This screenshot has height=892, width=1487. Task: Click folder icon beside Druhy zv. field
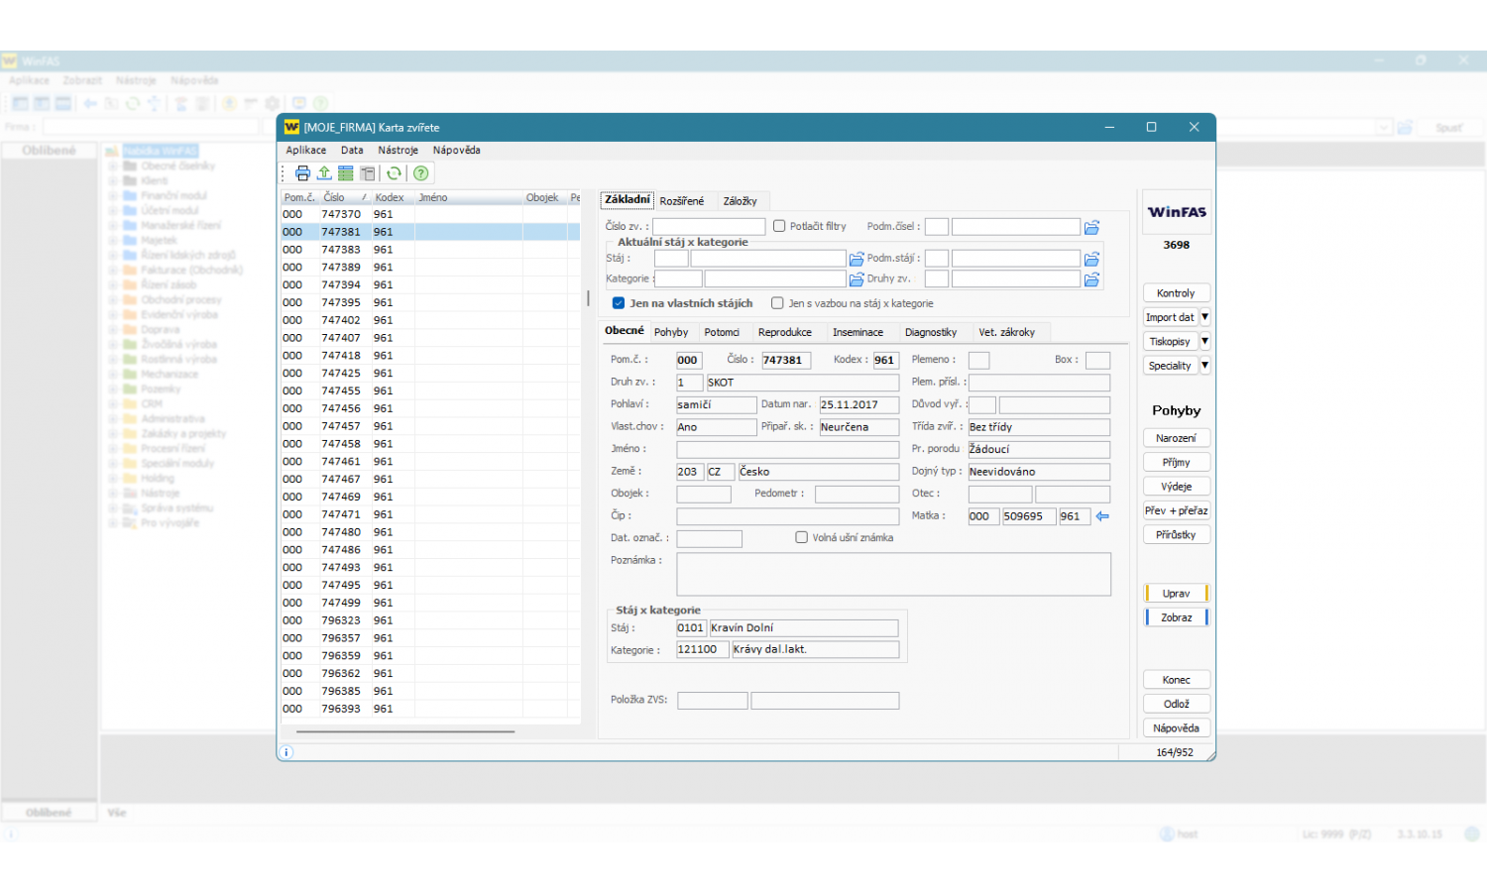click(x=1091, y=279)
